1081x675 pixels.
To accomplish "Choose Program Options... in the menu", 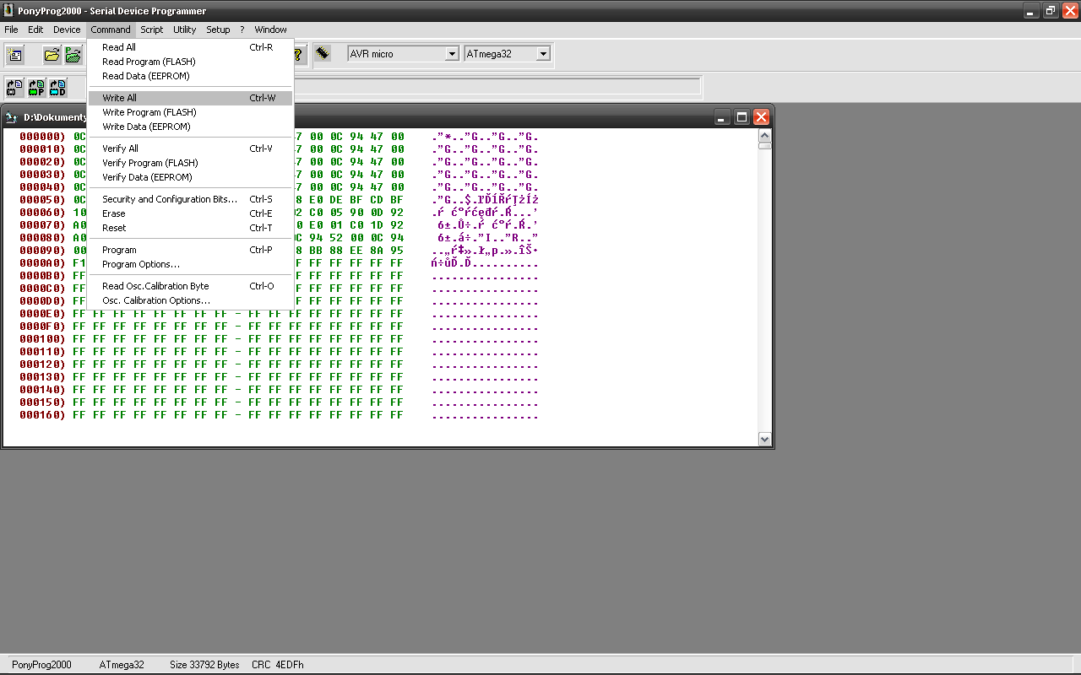I will coord(140,264).
